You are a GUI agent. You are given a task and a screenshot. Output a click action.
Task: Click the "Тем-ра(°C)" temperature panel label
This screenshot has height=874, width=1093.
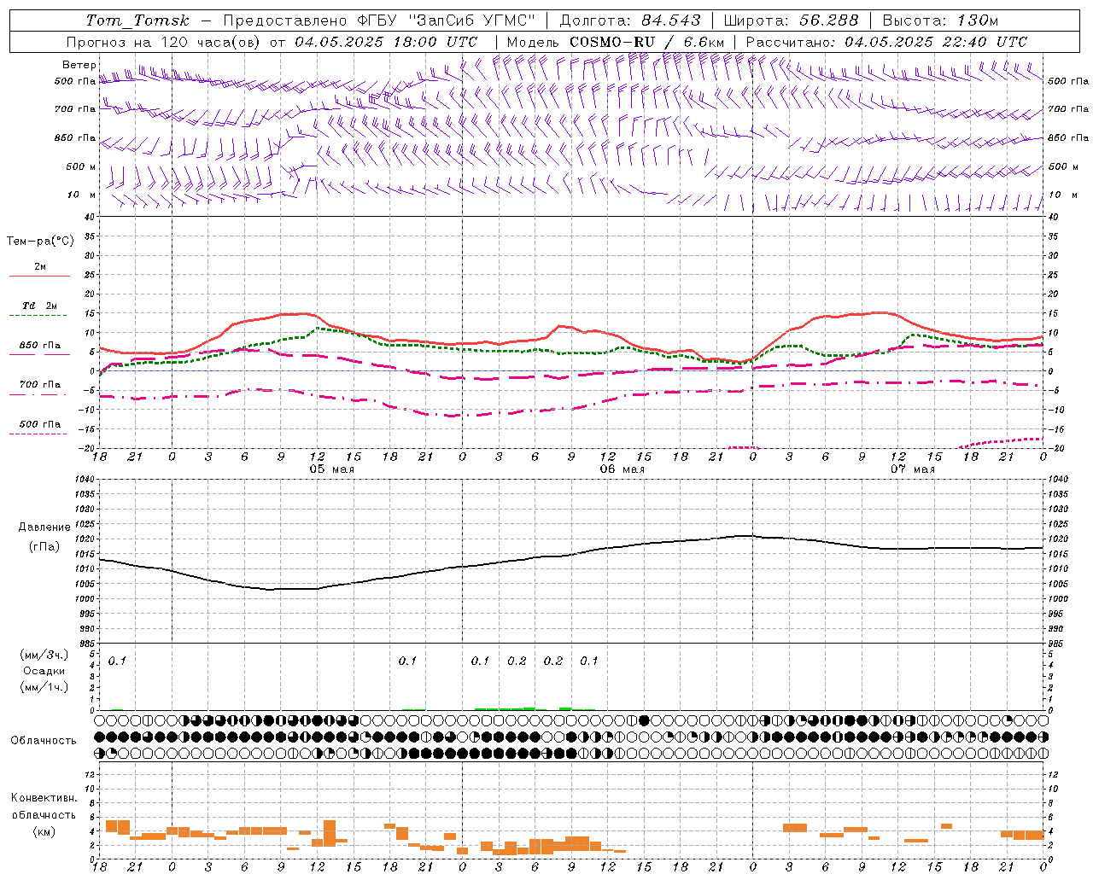point(40,242)
